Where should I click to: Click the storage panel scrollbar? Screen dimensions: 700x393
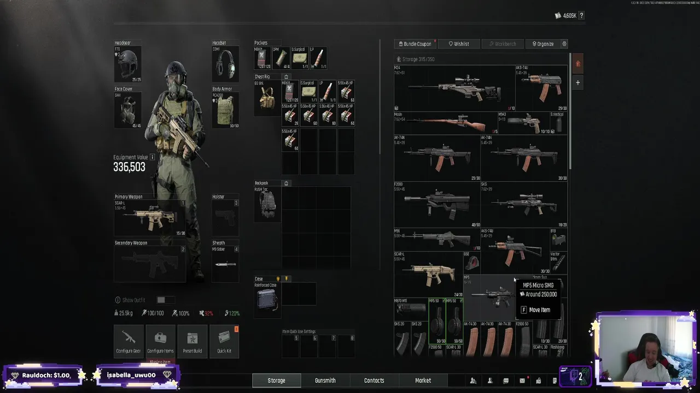click(569, 112)
